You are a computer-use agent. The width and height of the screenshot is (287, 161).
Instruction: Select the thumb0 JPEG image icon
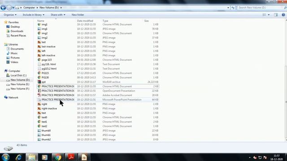click(39, 131)
